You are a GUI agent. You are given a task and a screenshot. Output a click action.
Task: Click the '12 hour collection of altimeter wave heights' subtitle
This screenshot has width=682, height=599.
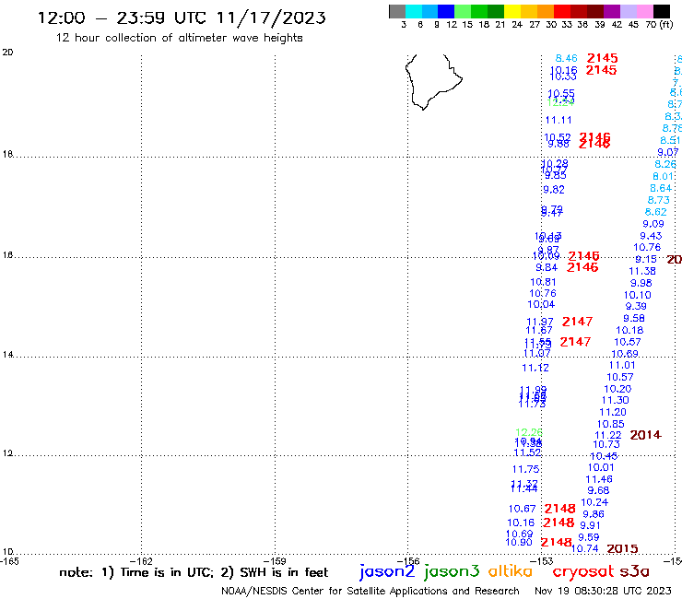click(179, 38)
